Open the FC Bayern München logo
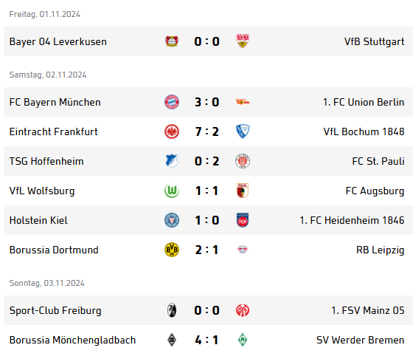The width and height of the screenshot is (413, 359). 172,102
